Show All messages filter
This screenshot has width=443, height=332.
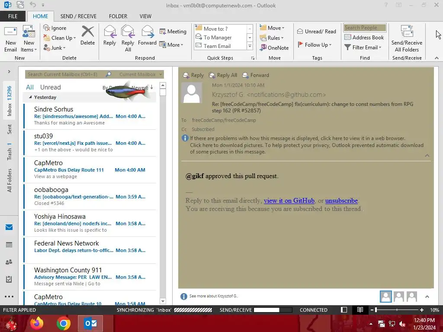(x=30, y=87)
